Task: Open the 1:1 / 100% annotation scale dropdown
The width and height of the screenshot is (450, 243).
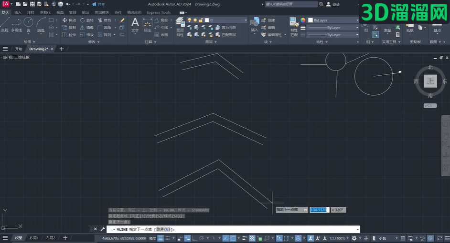Action: pos(339,238)
